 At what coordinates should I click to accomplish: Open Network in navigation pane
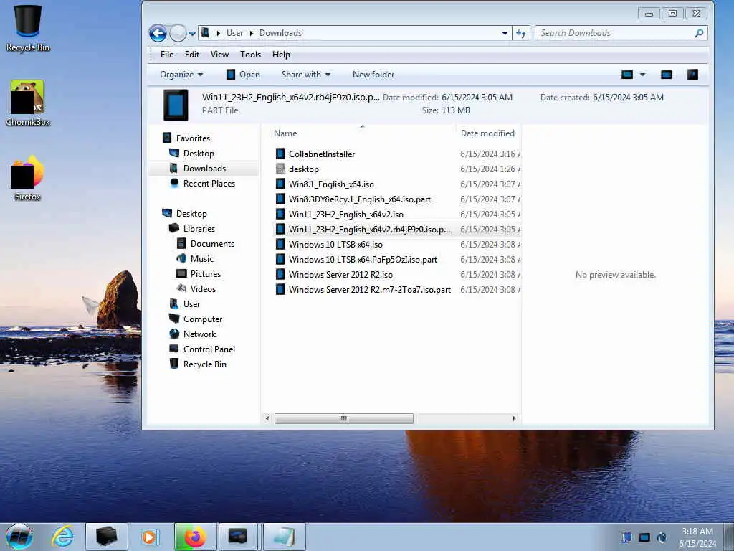click(x=199, y=334)
